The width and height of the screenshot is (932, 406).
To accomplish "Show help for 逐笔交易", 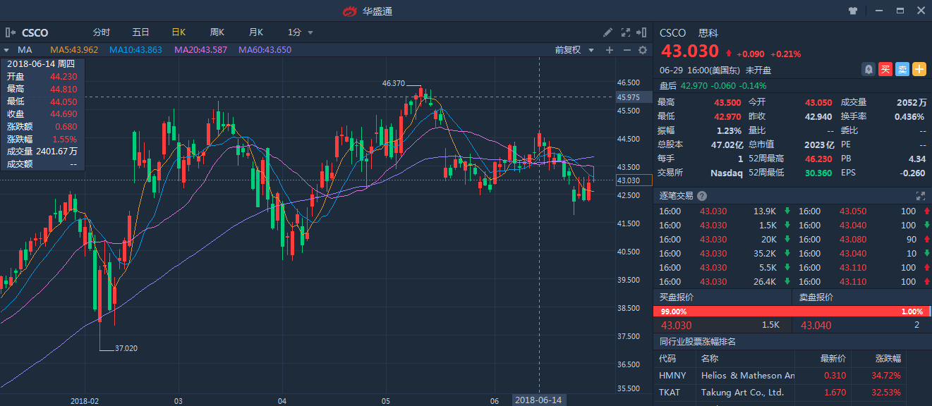I will point(702,196).
